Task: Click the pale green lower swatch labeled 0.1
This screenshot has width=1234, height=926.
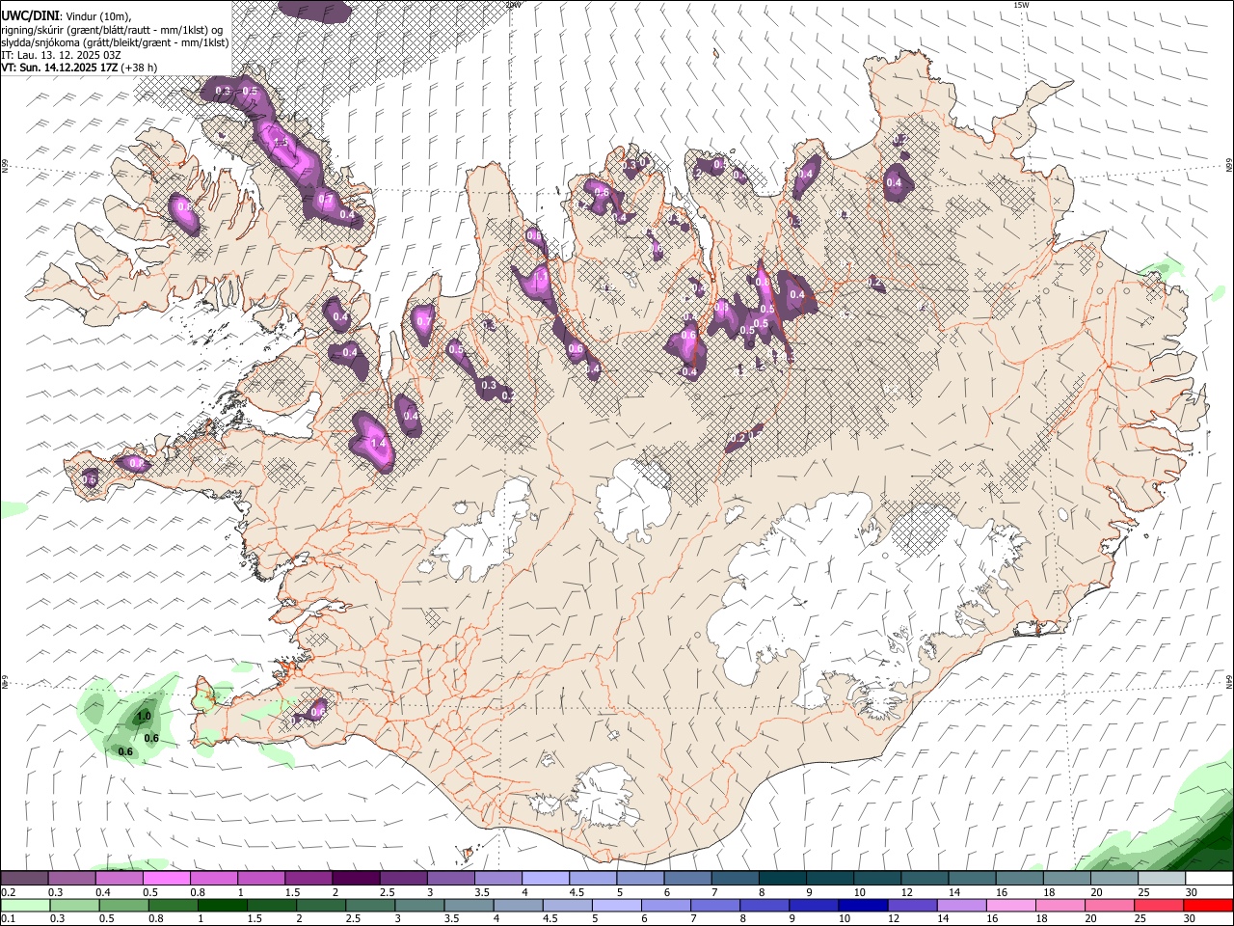Action: pos(25,905)
